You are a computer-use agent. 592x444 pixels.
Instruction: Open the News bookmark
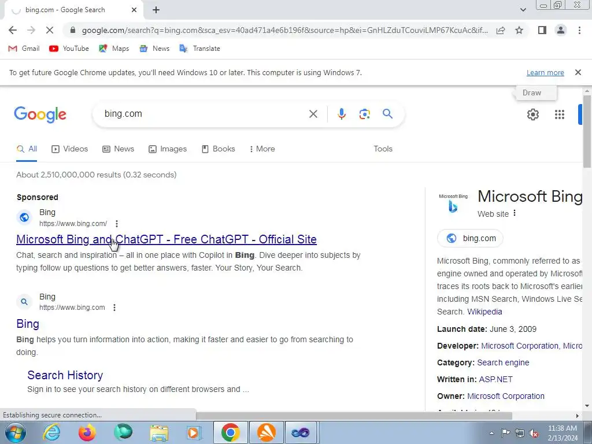coord(154,49)
